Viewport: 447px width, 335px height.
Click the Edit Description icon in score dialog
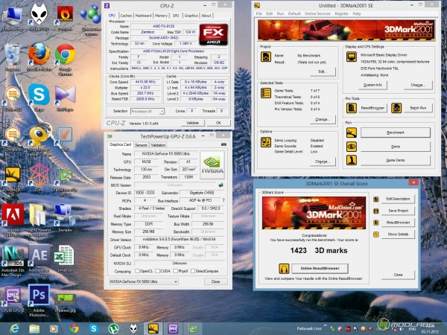pos(376,199)
